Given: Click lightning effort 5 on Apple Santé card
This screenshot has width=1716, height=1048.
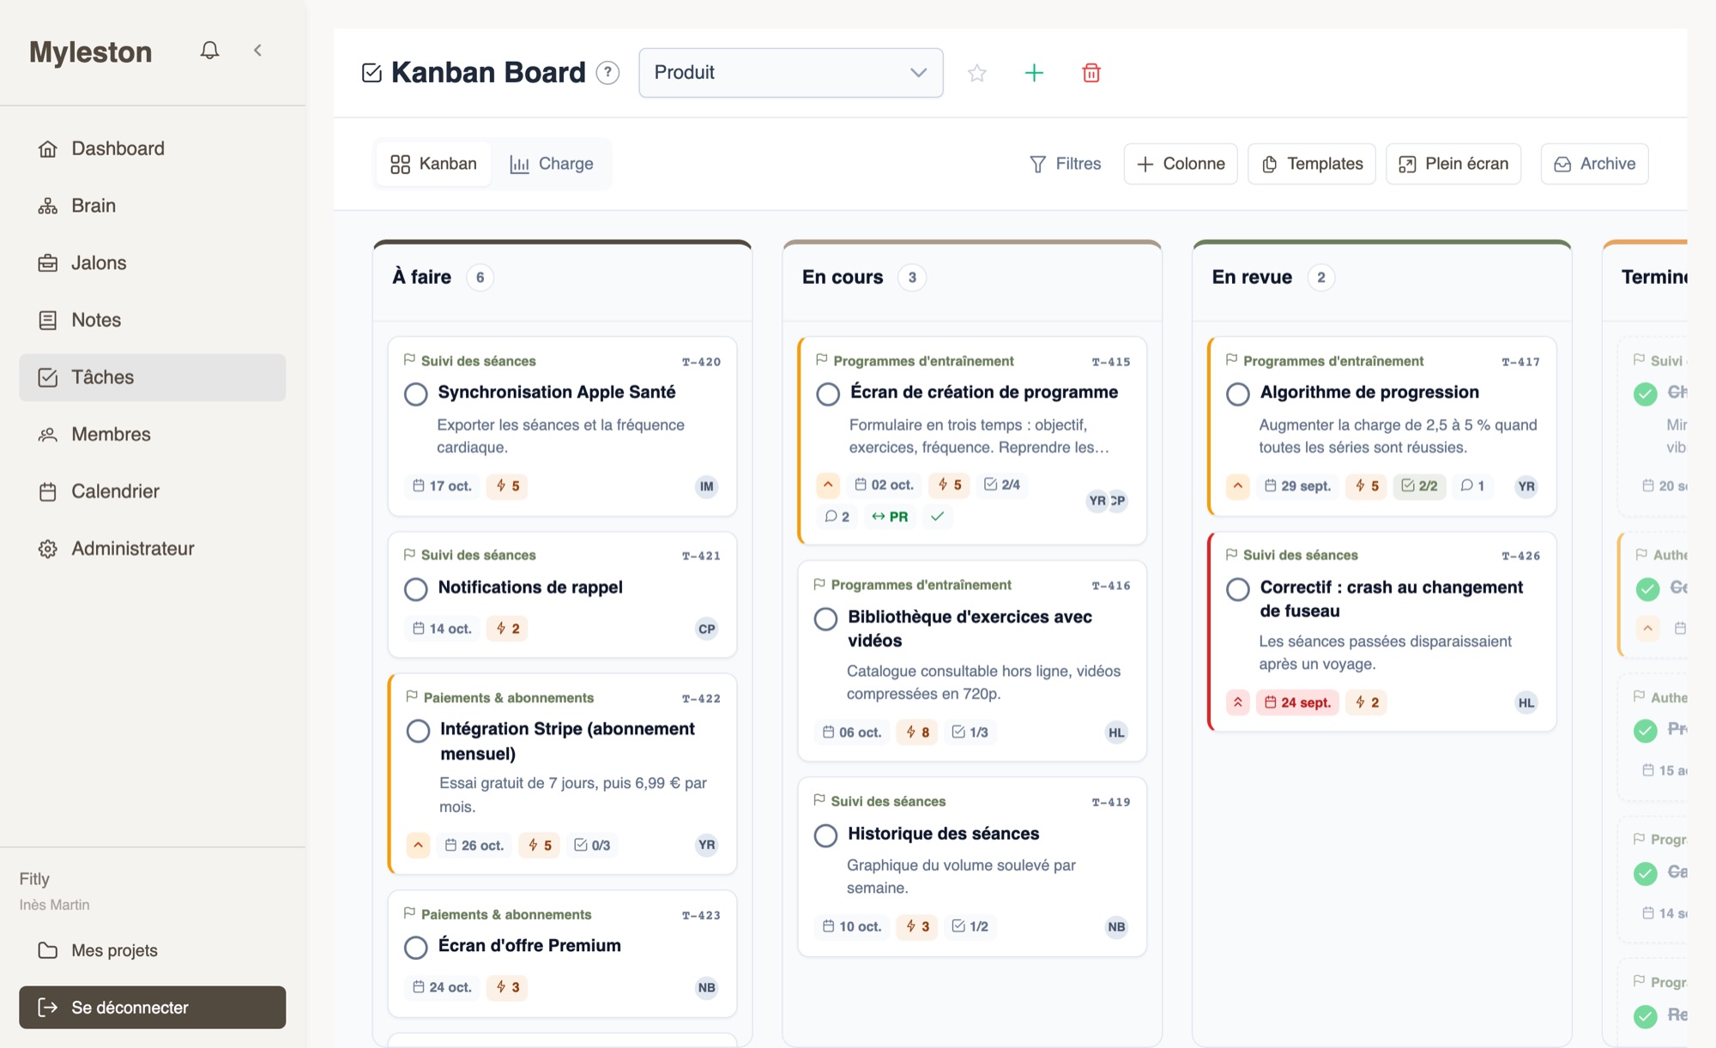Looking at the screenshot, I should click(x=507, y=486).
